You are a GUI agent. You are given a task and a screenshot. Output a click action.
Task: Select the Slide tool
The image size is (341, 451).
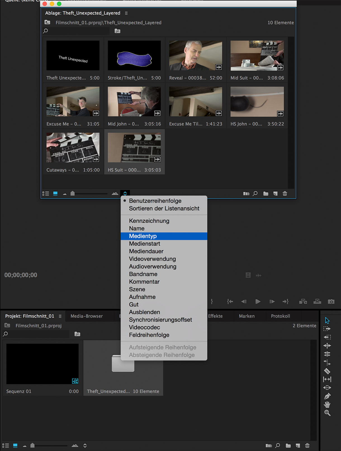point(327,388)
